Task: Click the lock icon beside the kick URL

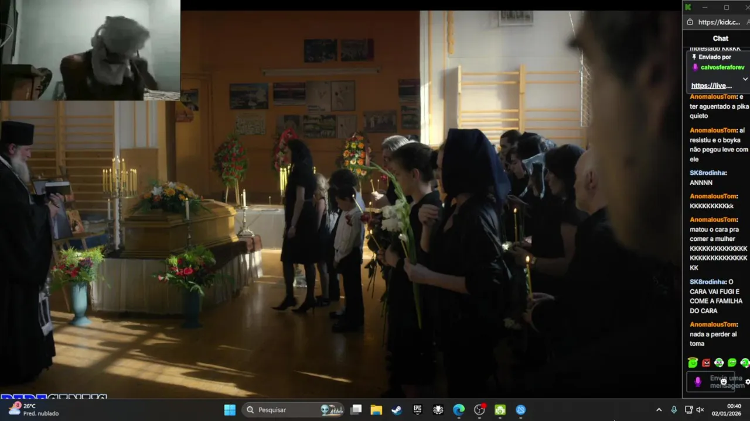Action: coord(690,22)
